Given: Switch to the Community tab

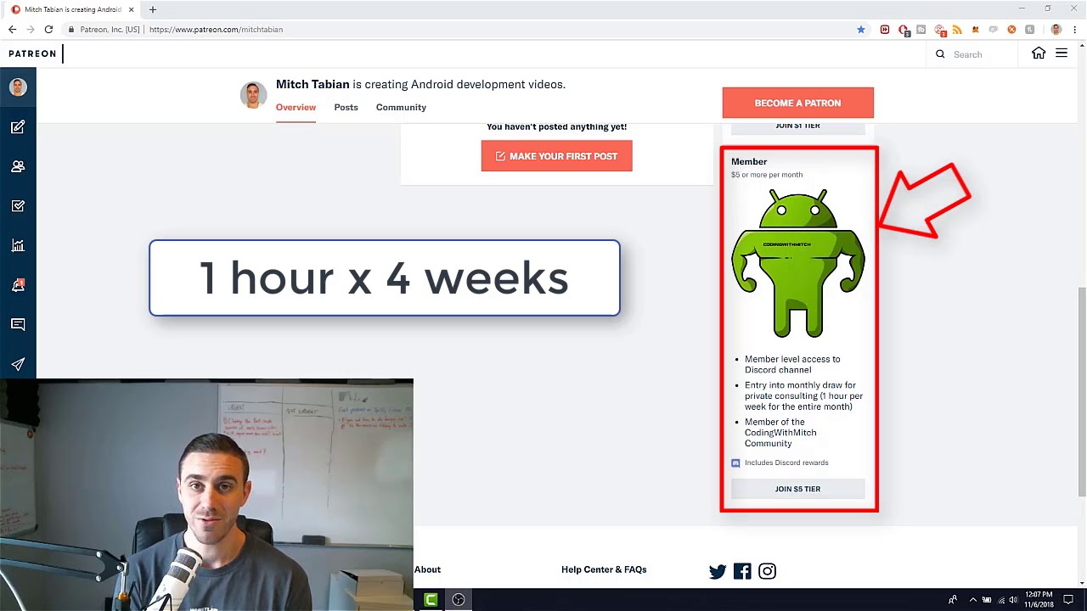Looking at the screenshot, I should tap(401, 108).
